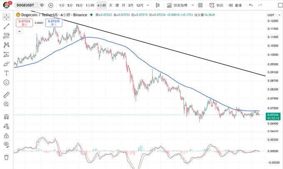Click the 成交量 16.56M volume readout
Image resolution: width=283 pixels, height=169 pixels.
[x=204, y=15]
